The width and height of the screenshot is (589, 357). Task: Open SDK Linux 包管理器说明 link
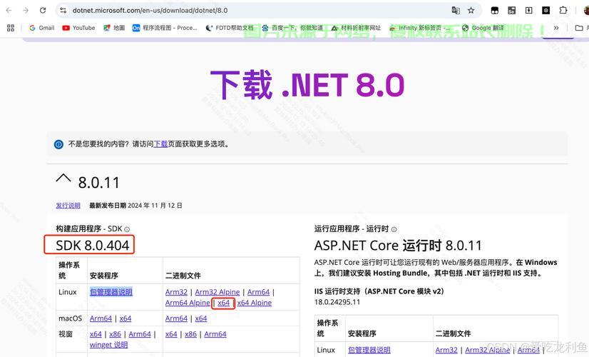(111, 292)
